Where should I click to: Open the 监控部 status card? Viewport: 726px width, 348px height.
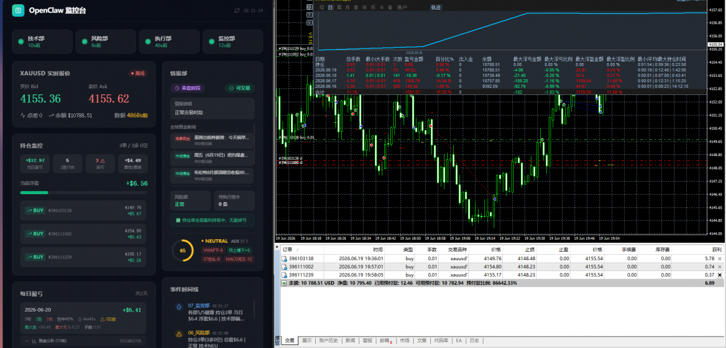coord(232,42)
